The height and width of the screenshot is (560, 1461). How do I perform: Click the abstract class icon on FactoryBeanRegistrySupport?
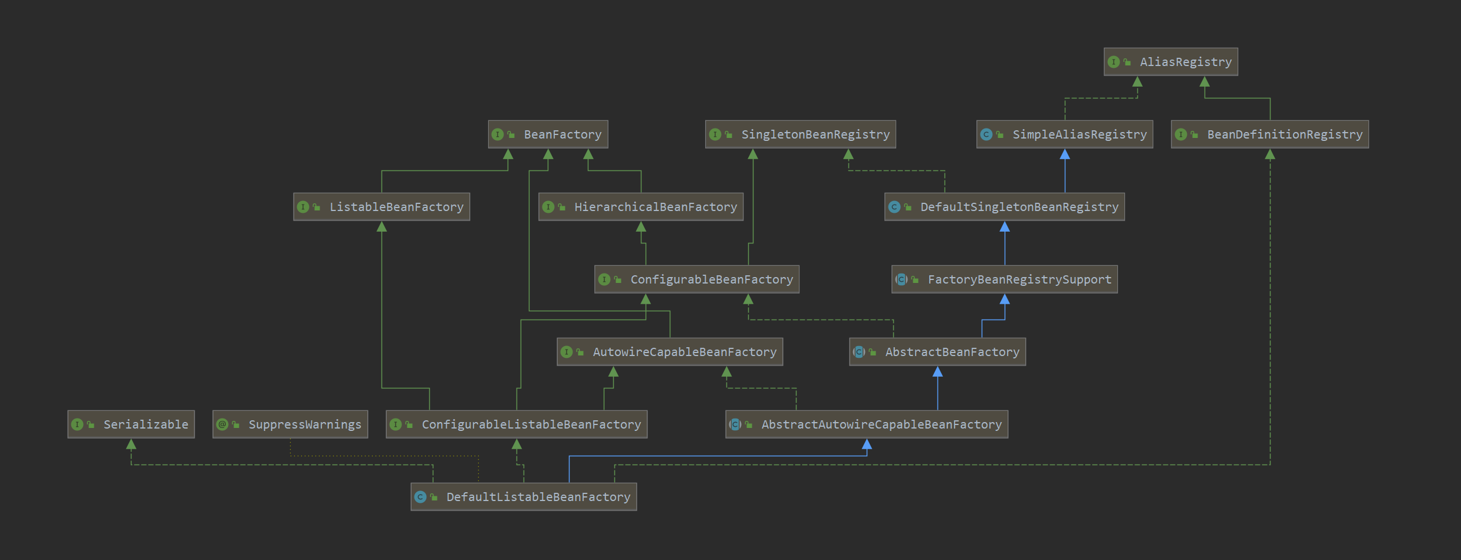[x=901, y=279]
